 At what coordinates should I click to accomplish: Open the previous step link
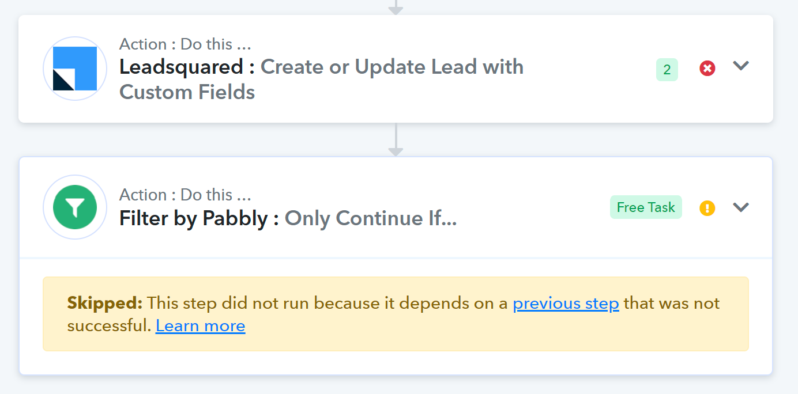click(x=566, y=303)
